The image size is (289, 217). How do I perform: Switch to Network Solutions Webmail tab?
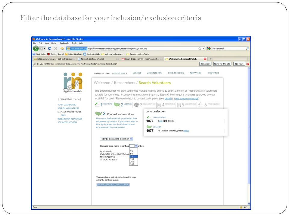coord(98,59)
